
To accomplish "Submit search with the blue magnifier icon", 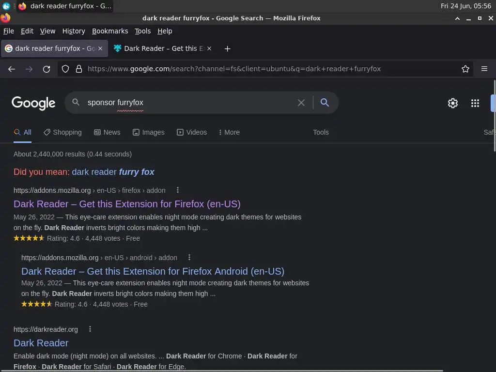I will click(x=325, y=102).
